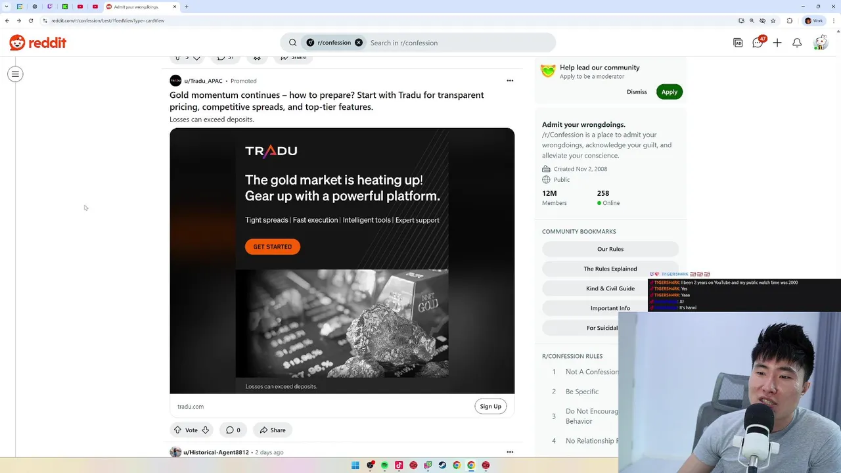Open the Chrome extensions puzzle icon

pos(790,20)
